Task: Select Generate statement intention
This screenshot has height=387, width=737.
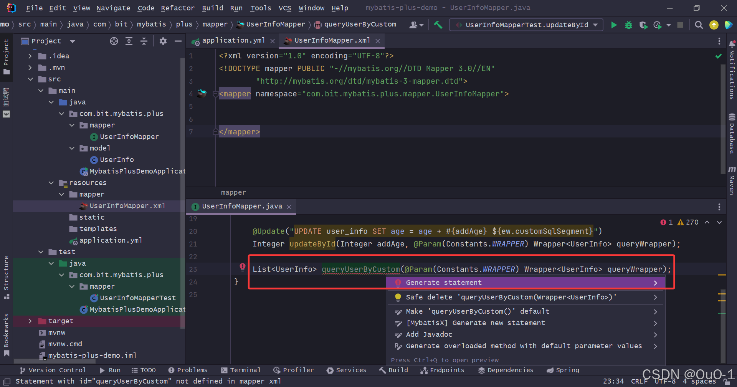Action: point(525,283)
